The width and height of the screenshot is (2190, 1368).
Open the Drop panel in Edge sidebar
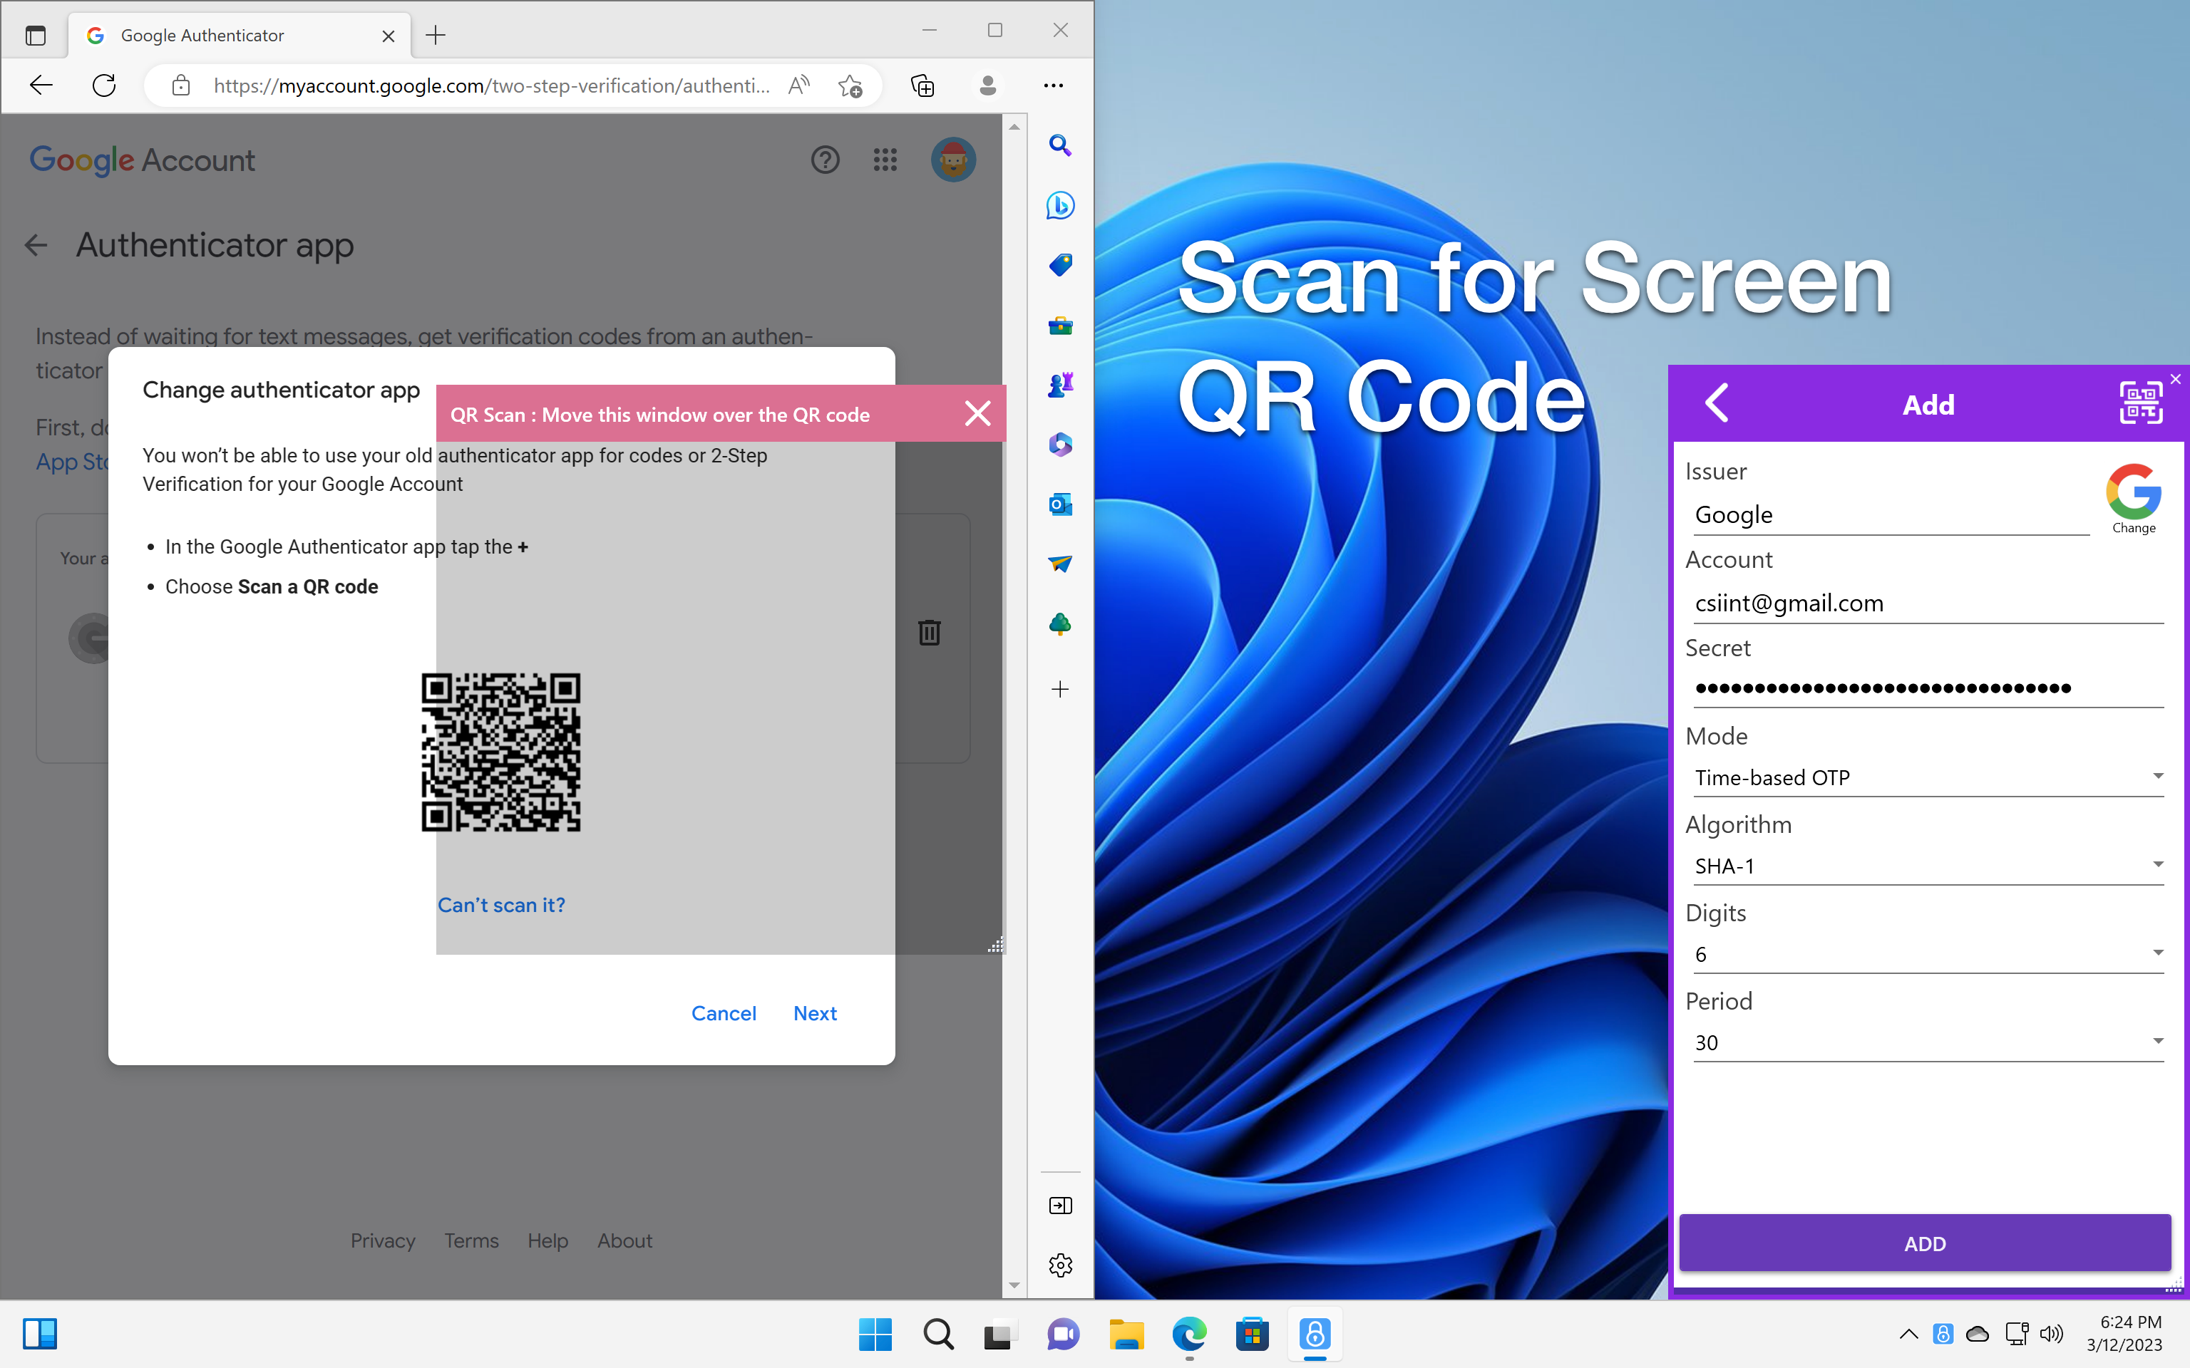point(1059,564)
